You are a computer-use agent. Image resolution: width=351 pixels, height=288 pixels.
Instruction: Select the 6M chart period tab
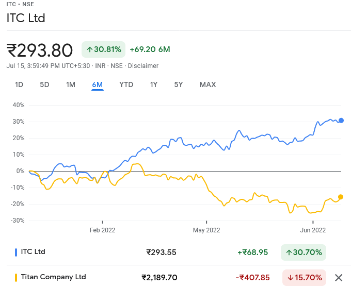point(98,84)
